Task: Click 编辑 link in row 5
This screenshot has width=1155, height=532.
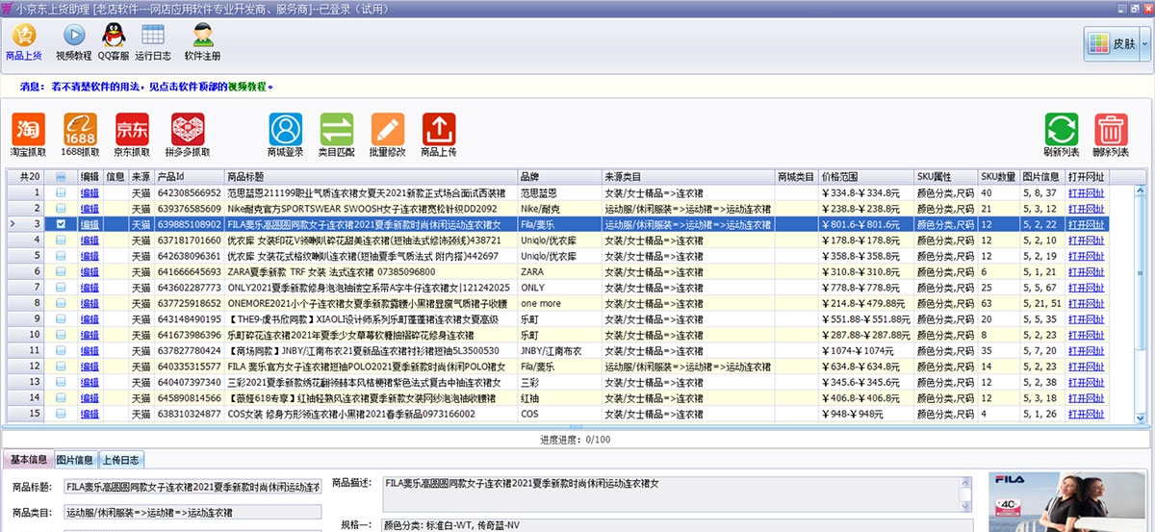Action: 90,255
